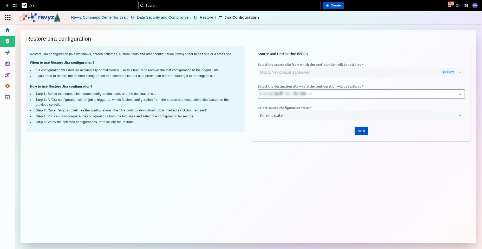Click the help question mark icon
The height and width of the screenshot is (249, 482).
coord(458,5)
